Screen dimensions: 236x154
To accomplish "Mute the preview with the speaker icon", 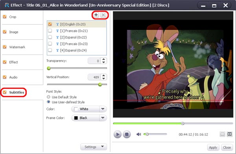I will tap(138, 134).
